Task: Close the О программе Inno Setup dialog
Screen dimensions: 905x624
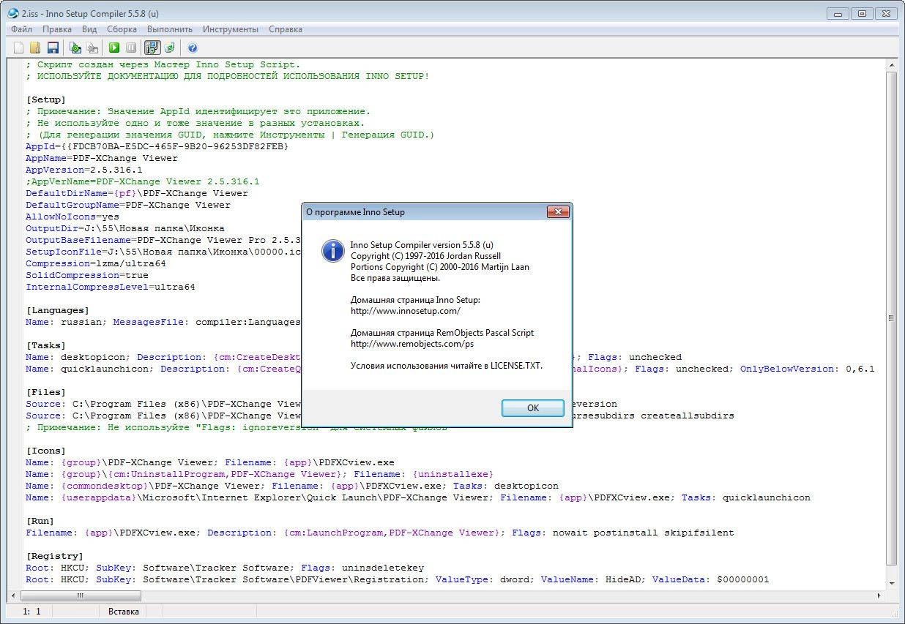Action: point(558,212)
